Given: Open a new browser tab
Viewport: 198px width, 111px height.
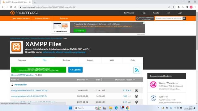Looking at the screenshot, I should pos(35,2).
